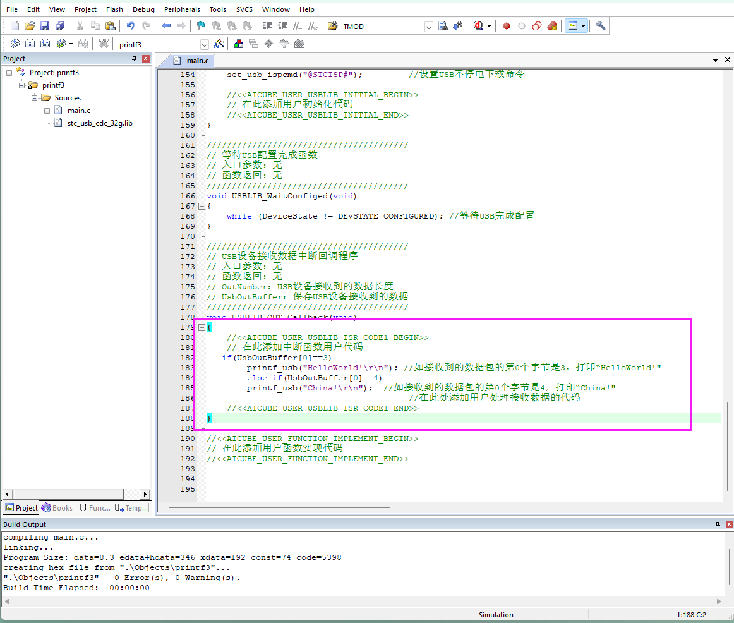Click into the TMOD find text field
The image size is (734, 623).
pos(382,27)
